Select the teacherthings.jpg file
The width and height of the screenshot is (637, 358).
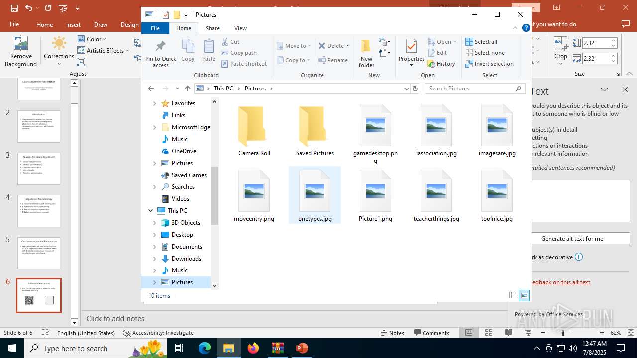pos(436,196)
